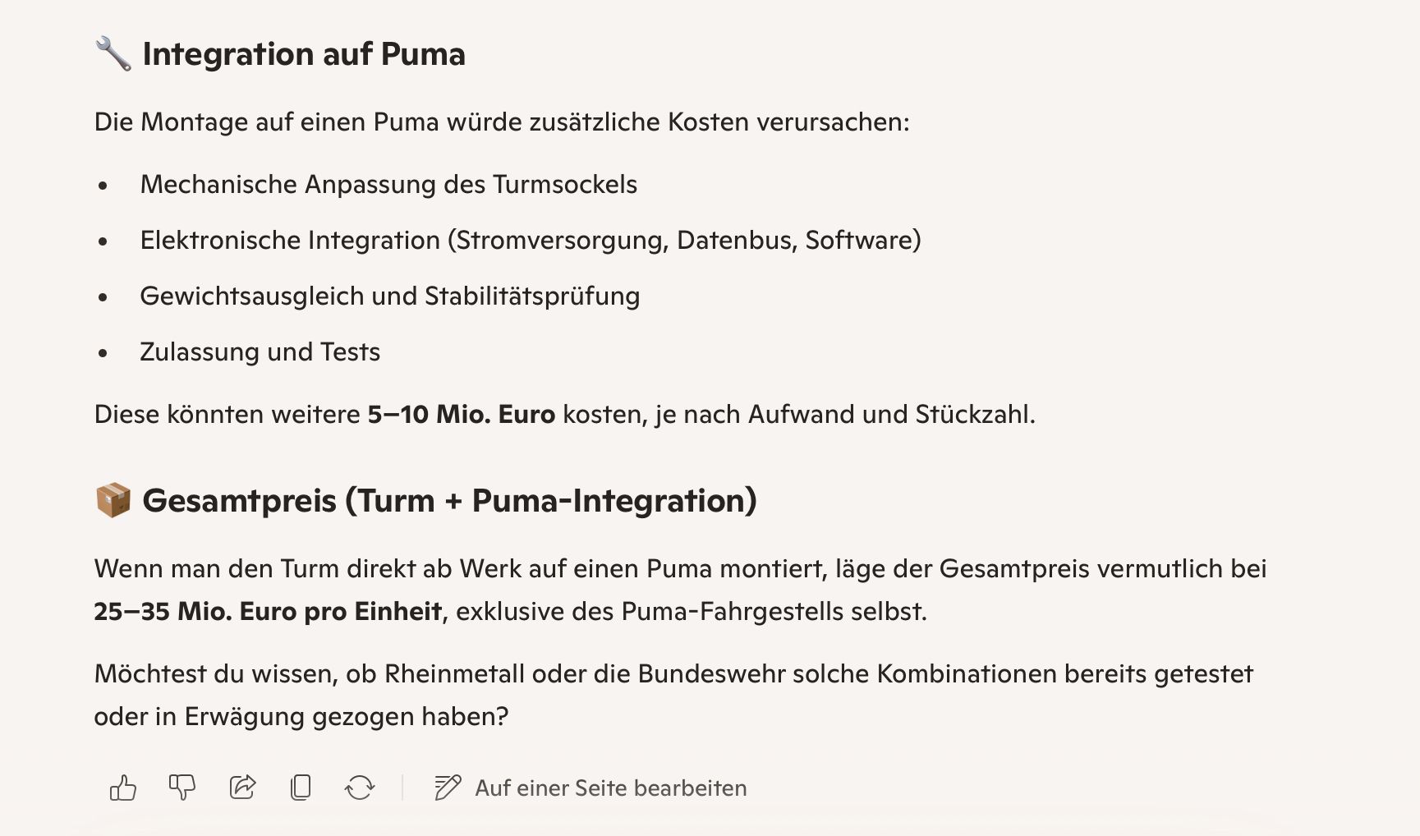Click the 'Gesamtpreis (Turm + Puma-Integration)' heading
Viewport: 1420px width, 836px height.
pyautogui.click(x=449, y=501)
